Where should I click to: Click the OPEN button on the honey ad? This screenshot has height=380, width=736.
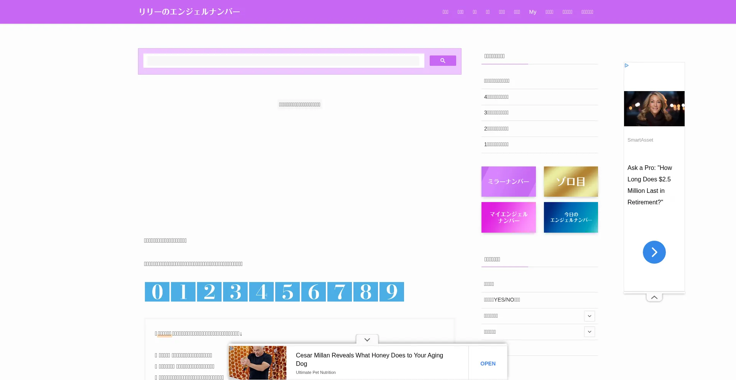pyautogui.click(x=488, y=363)
